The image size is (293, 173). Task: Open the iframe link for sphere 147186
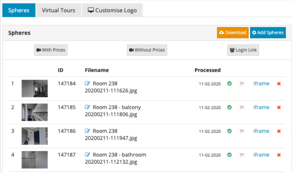pos(261,131)
